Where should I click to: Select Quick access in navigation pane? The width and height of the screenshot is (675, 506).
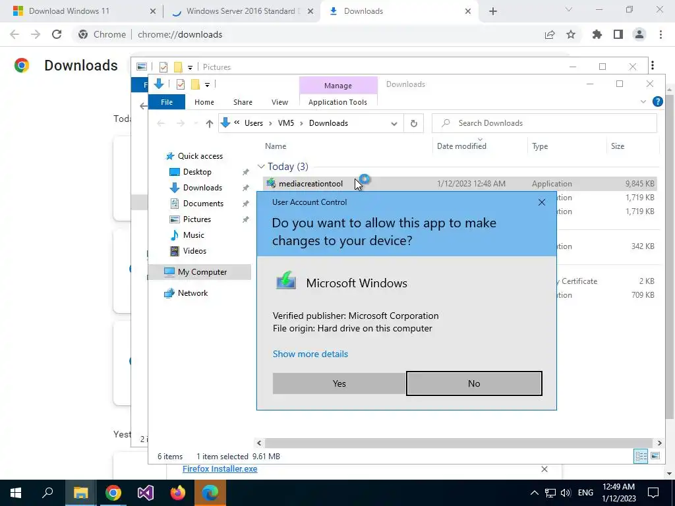[x=200, y=156]
